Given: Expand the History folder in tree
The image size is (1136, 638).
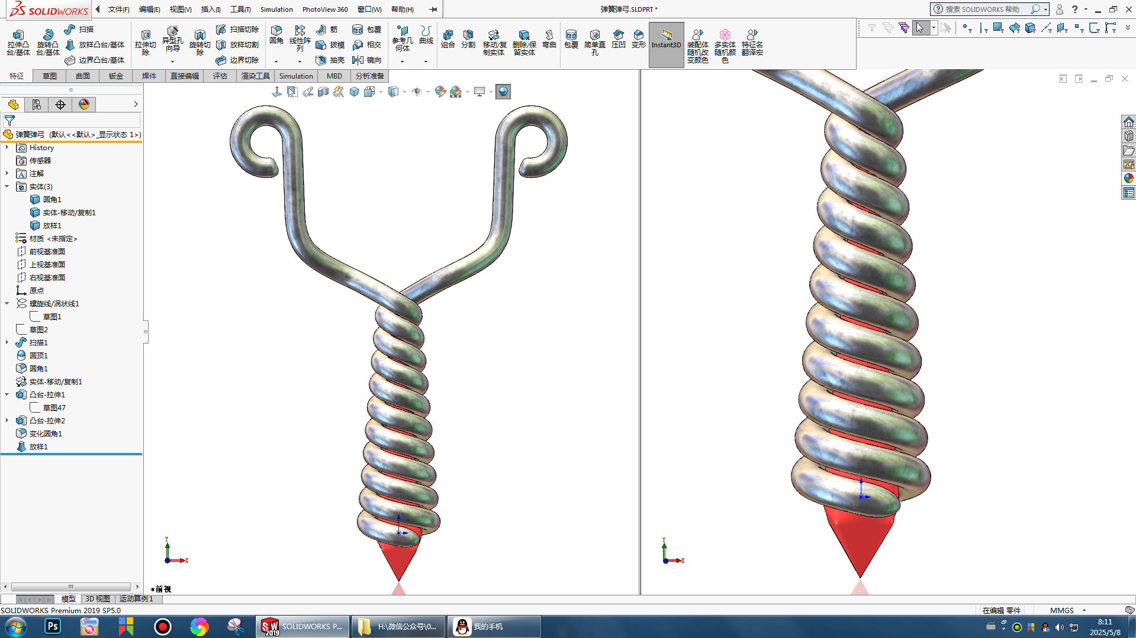Looking at the screenshot, I should pos(7,147).
